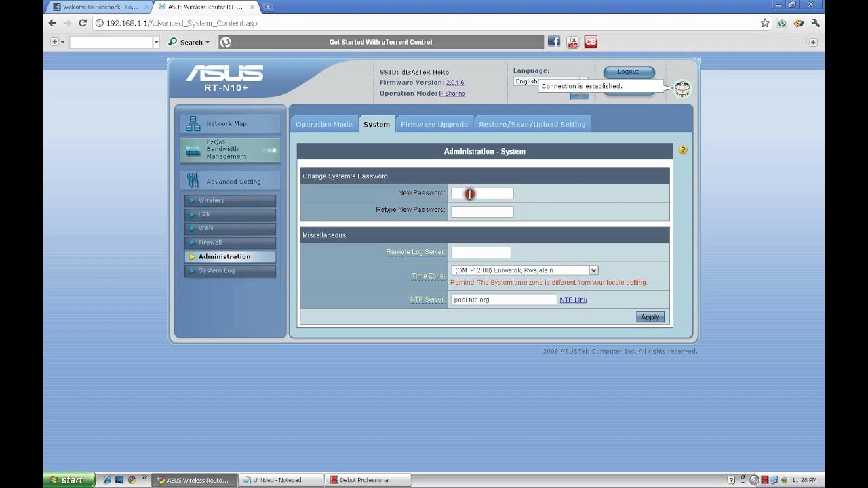Click the Remote Log Server field
Viewport: 868px width, 488px height.
tap(481, 252)
